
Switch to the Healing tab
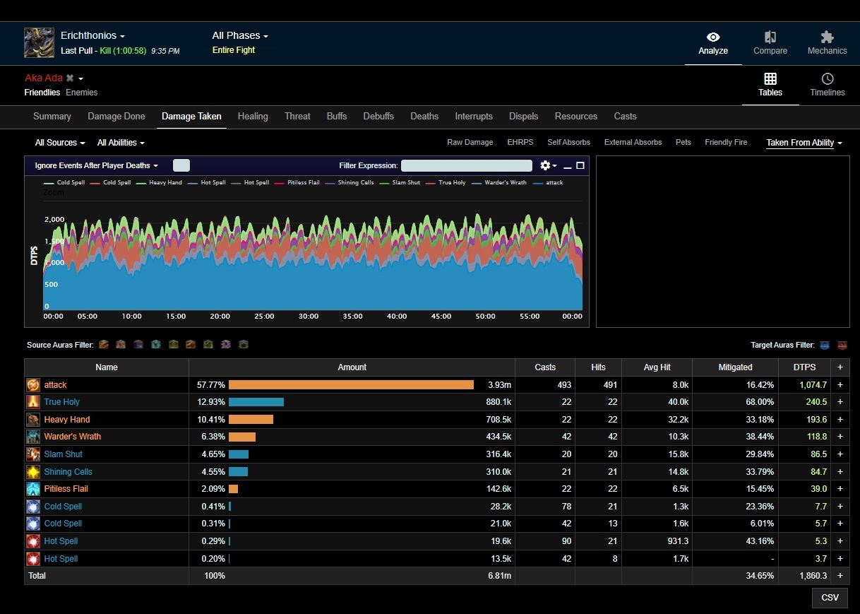(253, 117)
